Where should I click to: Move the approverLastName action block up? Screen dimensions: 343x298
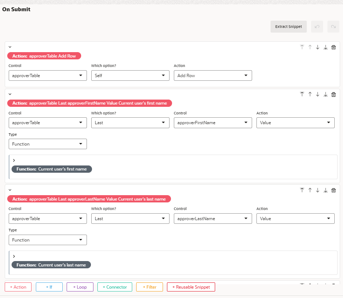point(310,190)
